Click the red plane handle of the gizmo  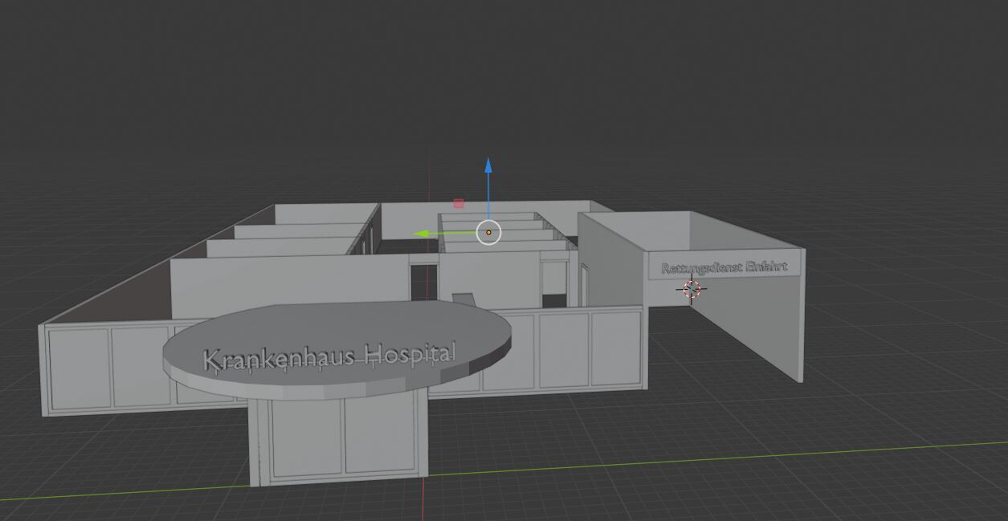[x=459, y=204]
